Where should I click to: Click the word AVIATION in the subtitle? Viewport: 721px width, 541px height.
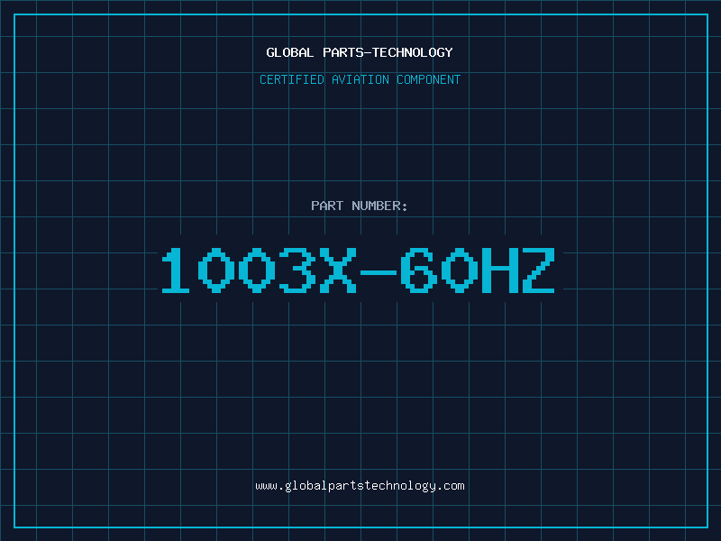click(360, 79)
